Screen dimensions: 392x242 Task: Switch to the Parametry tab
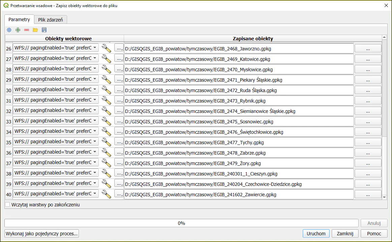(x=19, y=19)
